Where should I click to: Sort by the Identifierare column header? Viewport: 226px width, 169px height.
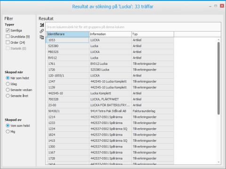(68, 34)
